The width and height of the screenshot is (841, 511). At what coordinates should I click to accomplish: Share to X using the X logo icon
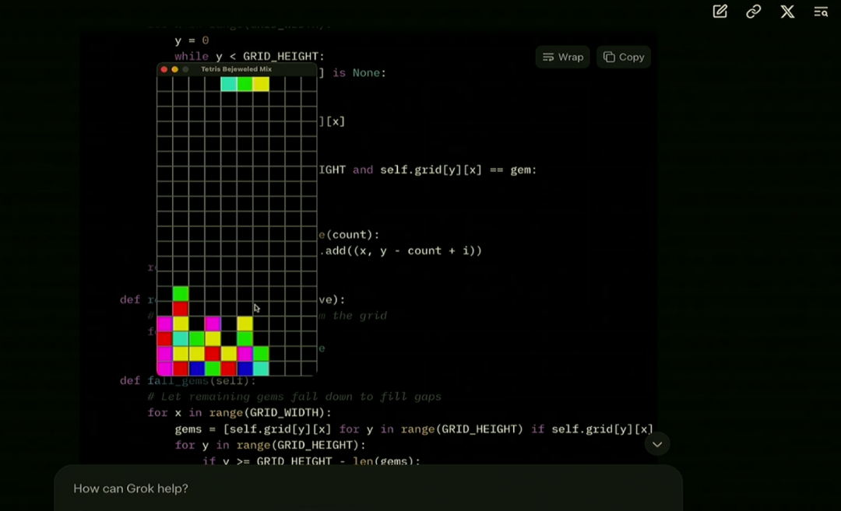click(787, 11)
